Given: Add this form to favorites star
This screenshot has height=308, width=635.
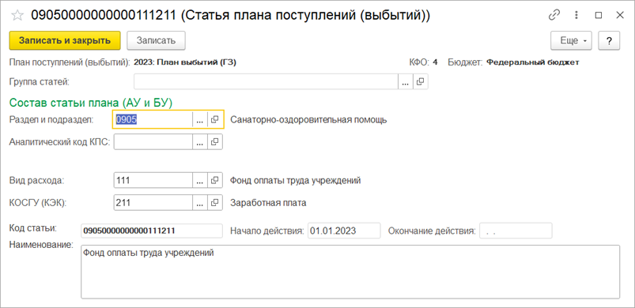Looking at the screenshot, I should (x=17, y=15).
